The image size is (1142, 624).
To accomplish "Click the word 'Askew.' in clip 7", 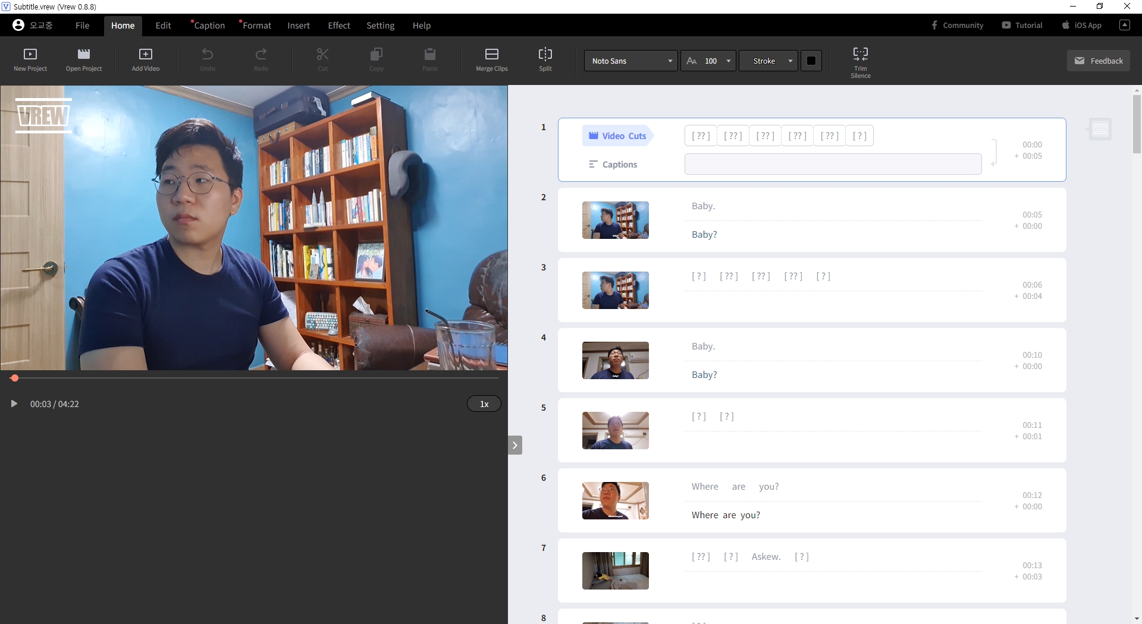I will tap(766, 557).
